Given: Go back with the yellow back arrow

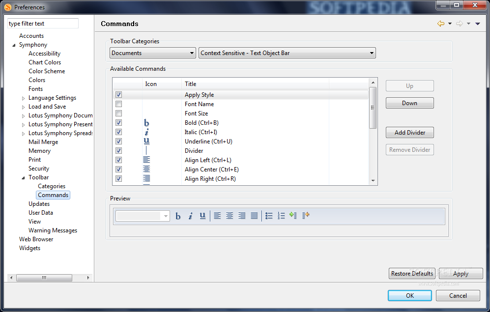Looking at the screenshot, I should (x=441, y=24).
